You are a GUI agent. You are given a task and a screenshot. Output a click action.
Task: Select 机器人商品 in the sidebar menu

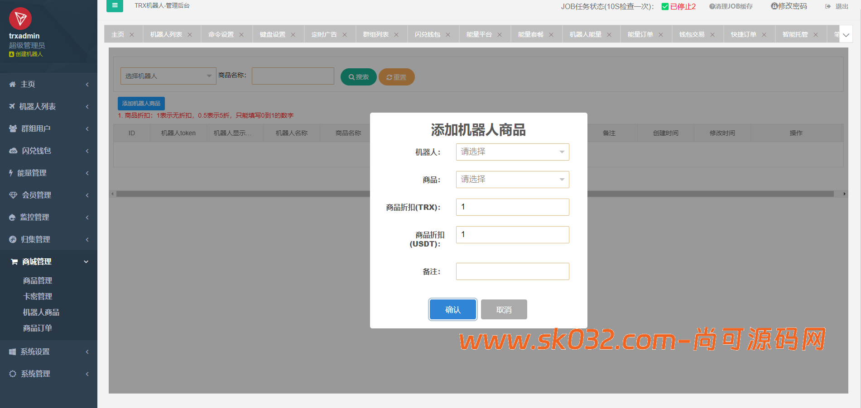[40, 312]
